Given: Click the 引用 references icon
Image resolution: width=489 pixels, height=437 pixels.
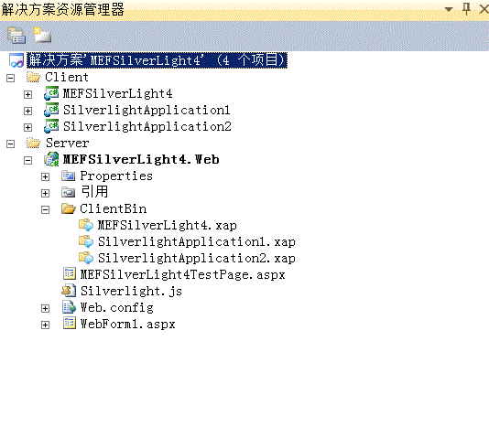Looking at the screenshot, I should 69,193.
